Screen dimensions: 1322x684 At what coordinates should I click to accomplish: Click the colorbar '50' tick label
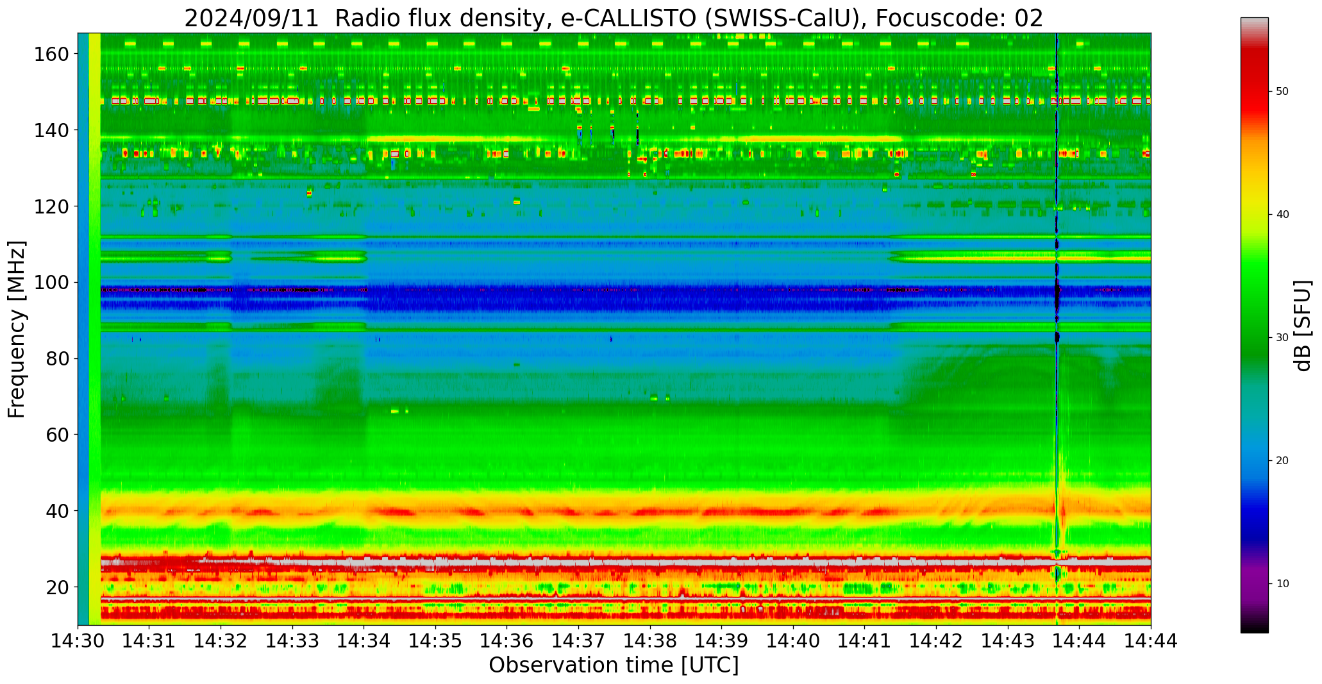tap(1282, 92)
